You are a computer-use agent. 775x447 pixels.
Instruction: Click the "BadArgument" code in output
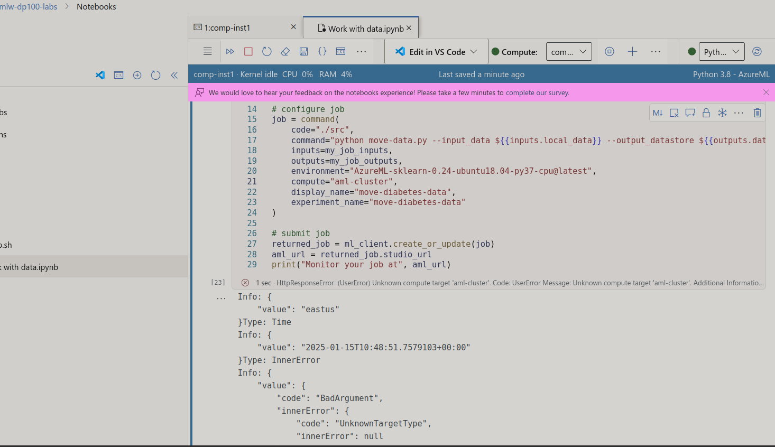349,398
